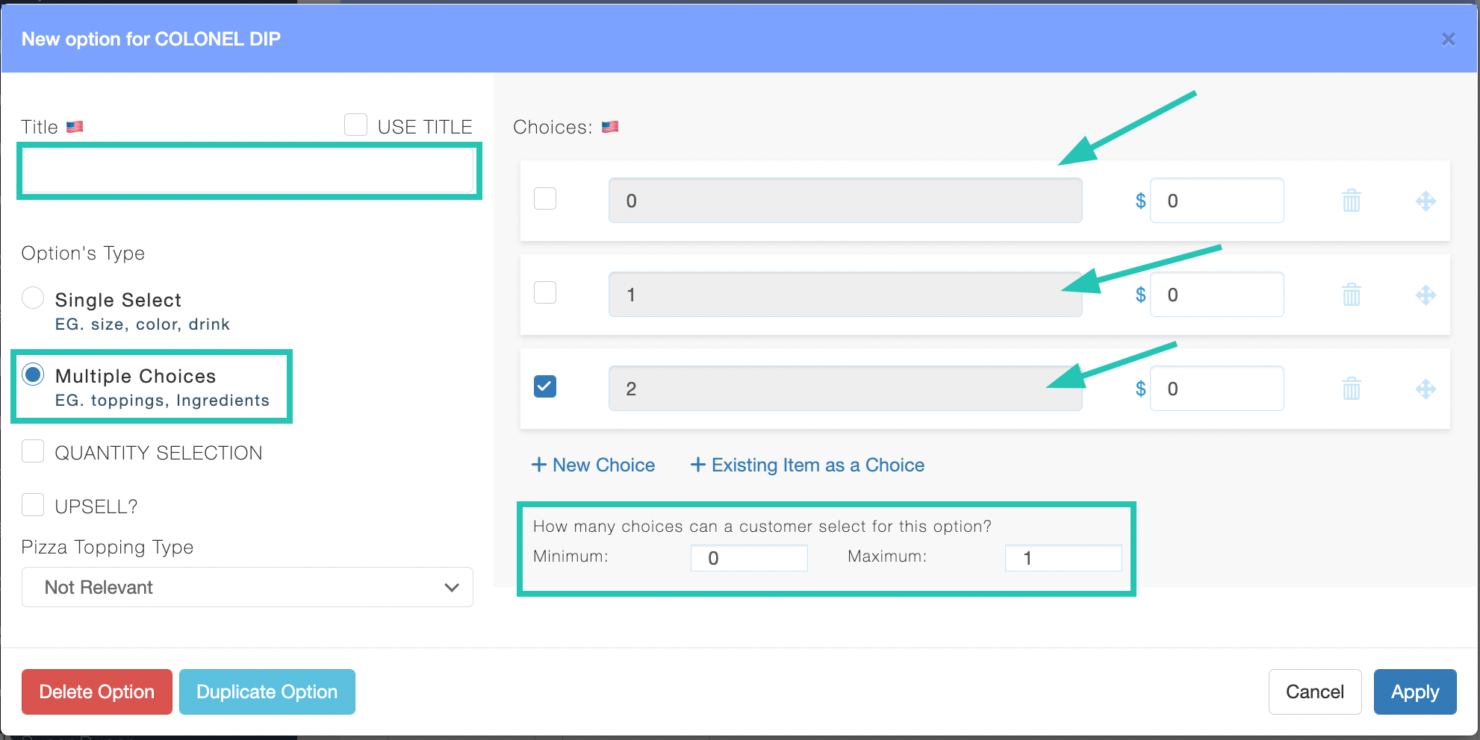Enable the USE TITLE checkbox
The image size is (1480, 740).
click(355, 125)
